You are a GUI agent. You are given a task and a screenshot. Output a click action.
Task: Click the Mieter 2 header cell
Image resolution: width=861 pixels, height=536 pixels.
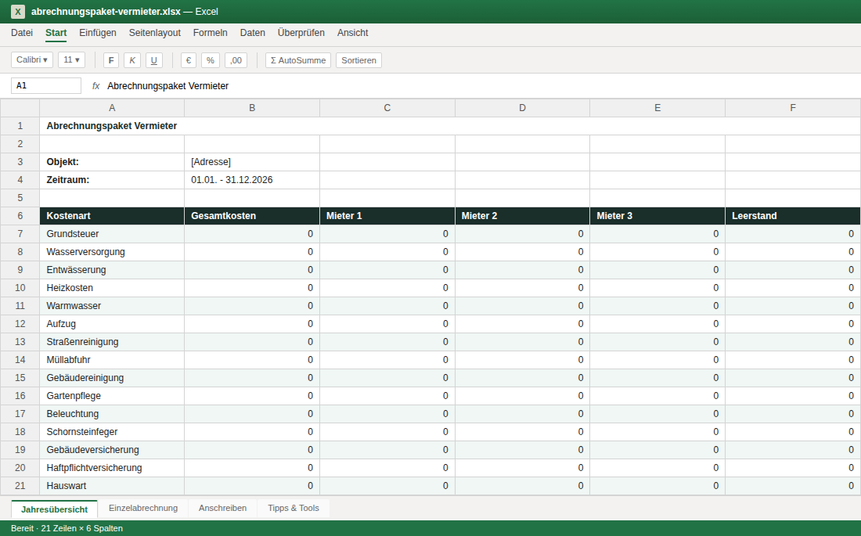coord(522,216)
